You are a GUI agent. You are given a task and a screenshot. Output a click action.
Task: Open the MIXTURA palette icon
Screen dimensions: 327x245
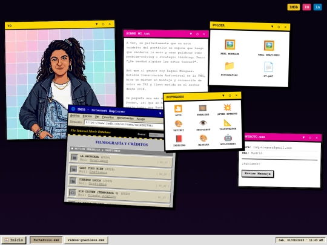tap(203, 138)
